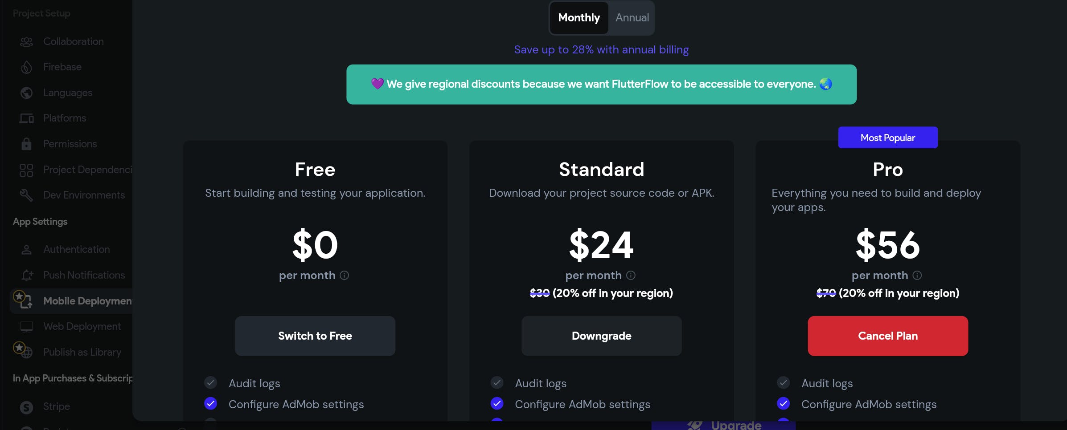This screenshot has width=1067, height=430.
Task: Click info icon next to Standard per month
Action: 631,276
